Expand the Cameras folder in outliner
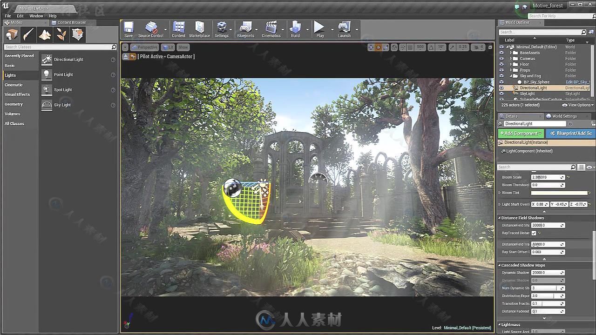Screen dimensions: 596x335 tap(511, 59)
